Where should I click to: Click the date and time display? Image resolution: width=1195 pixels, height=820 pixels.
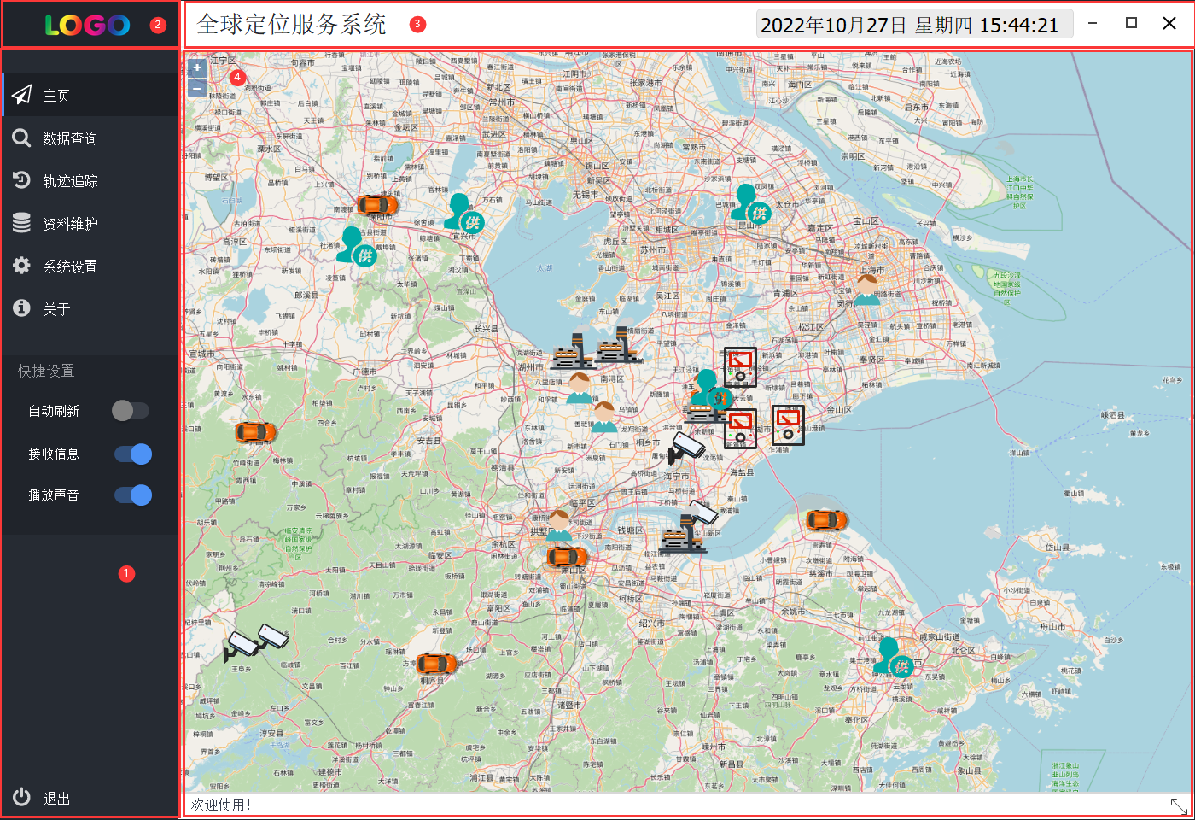pos(914,25)
